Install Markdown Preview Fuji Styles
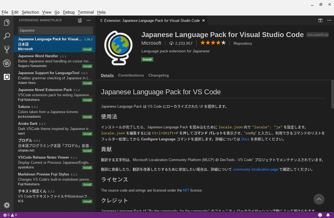The image size is (334, 218). click(87, 184)
